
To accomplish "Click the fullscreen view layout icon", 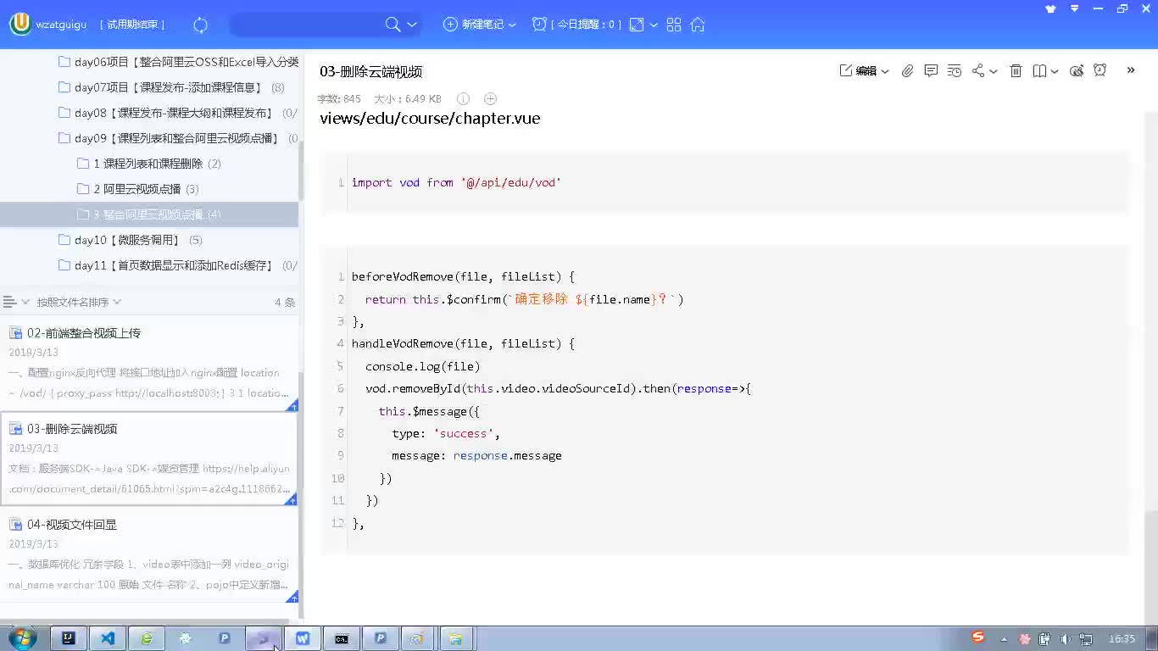I will pos(637,25).
